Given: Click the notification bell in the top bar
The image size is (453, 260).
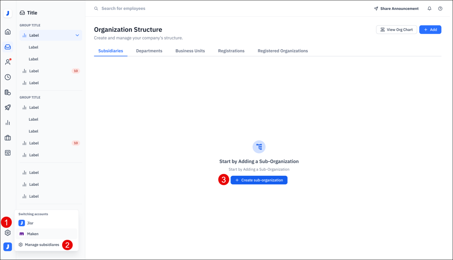Looking at the screenshot, I should point(429,8).
